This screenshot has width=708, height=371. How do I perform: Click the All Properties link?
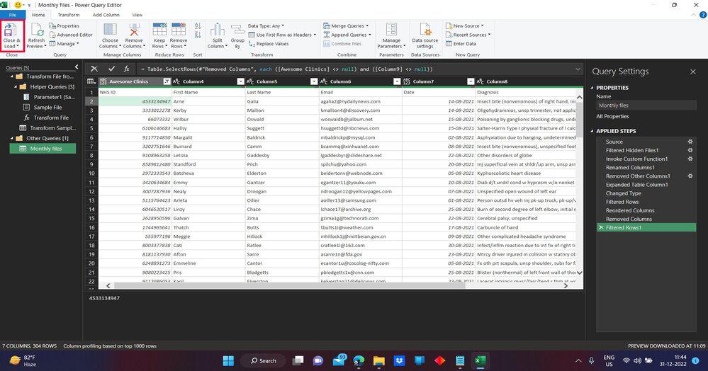coord(612,116)
